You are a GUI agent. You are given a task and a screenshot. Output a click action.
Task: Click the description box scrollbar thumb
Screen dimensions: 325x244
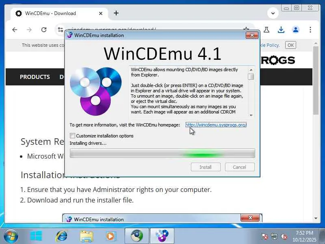(x=251, y=76)
